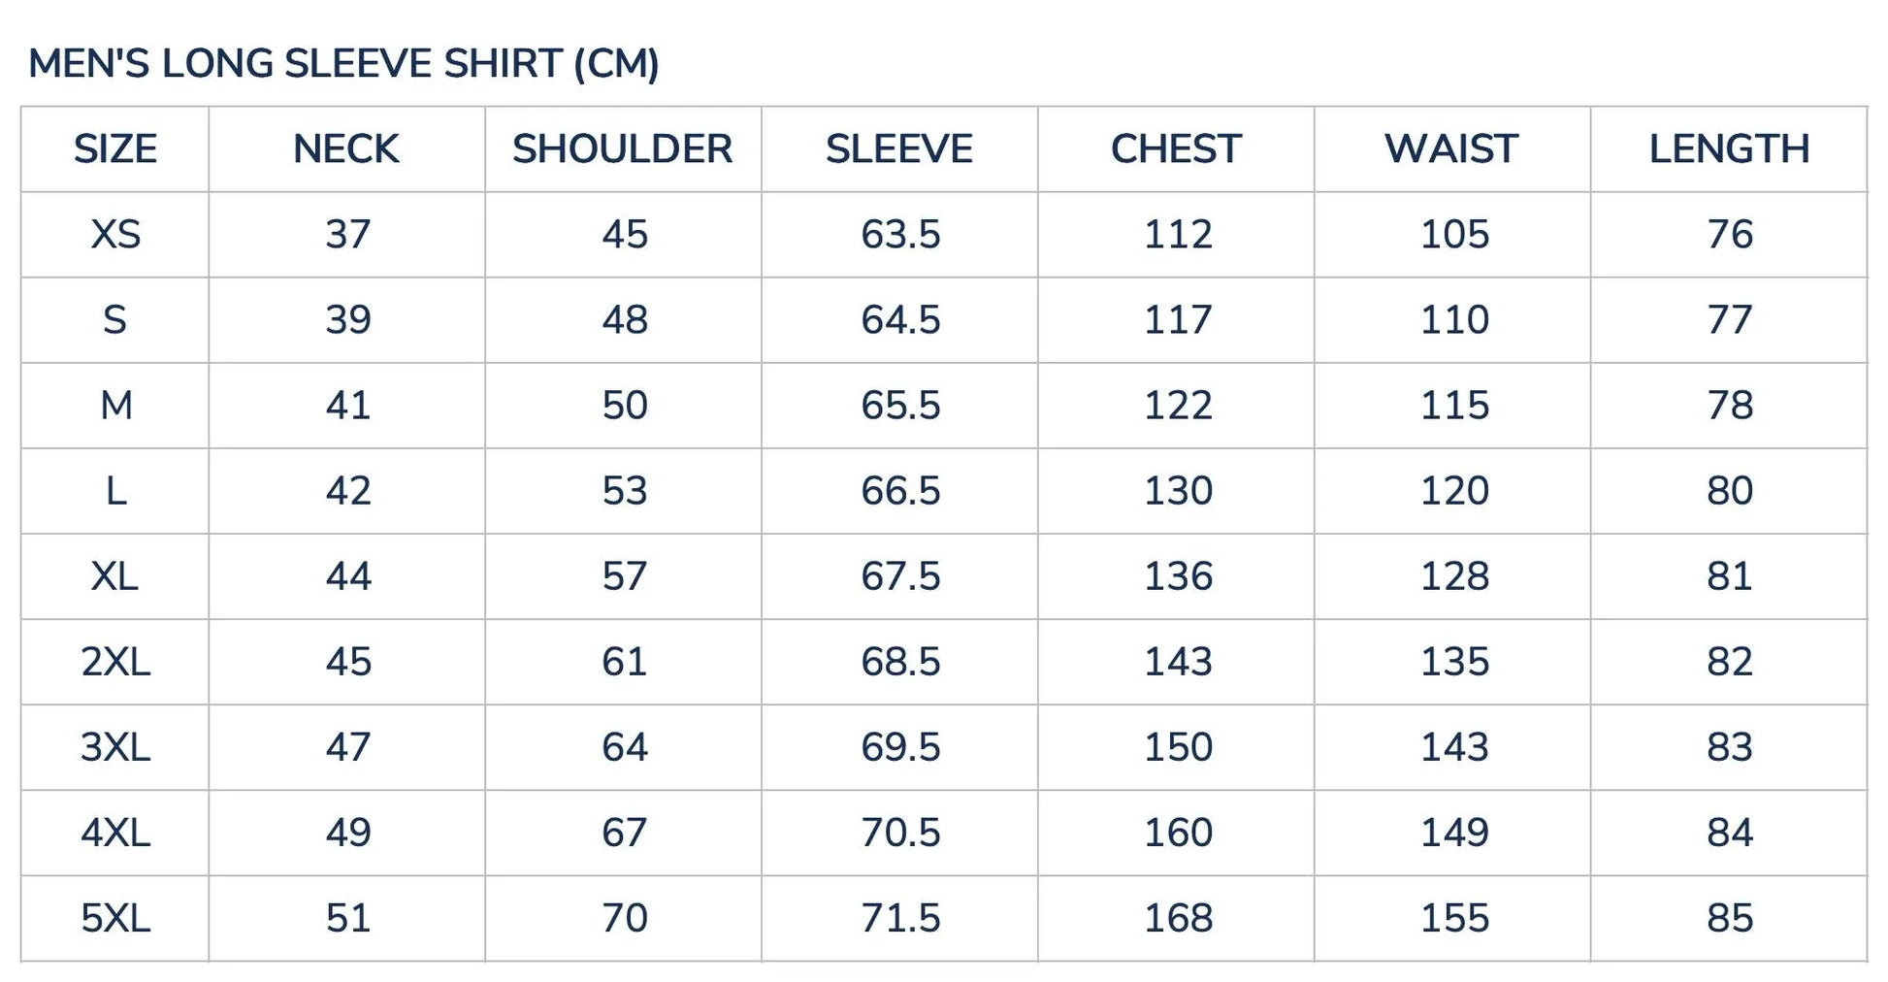Select sleeve value 68.5 in the 2XL row
Screen dimensions: 1888x982
tap(900, 662)
